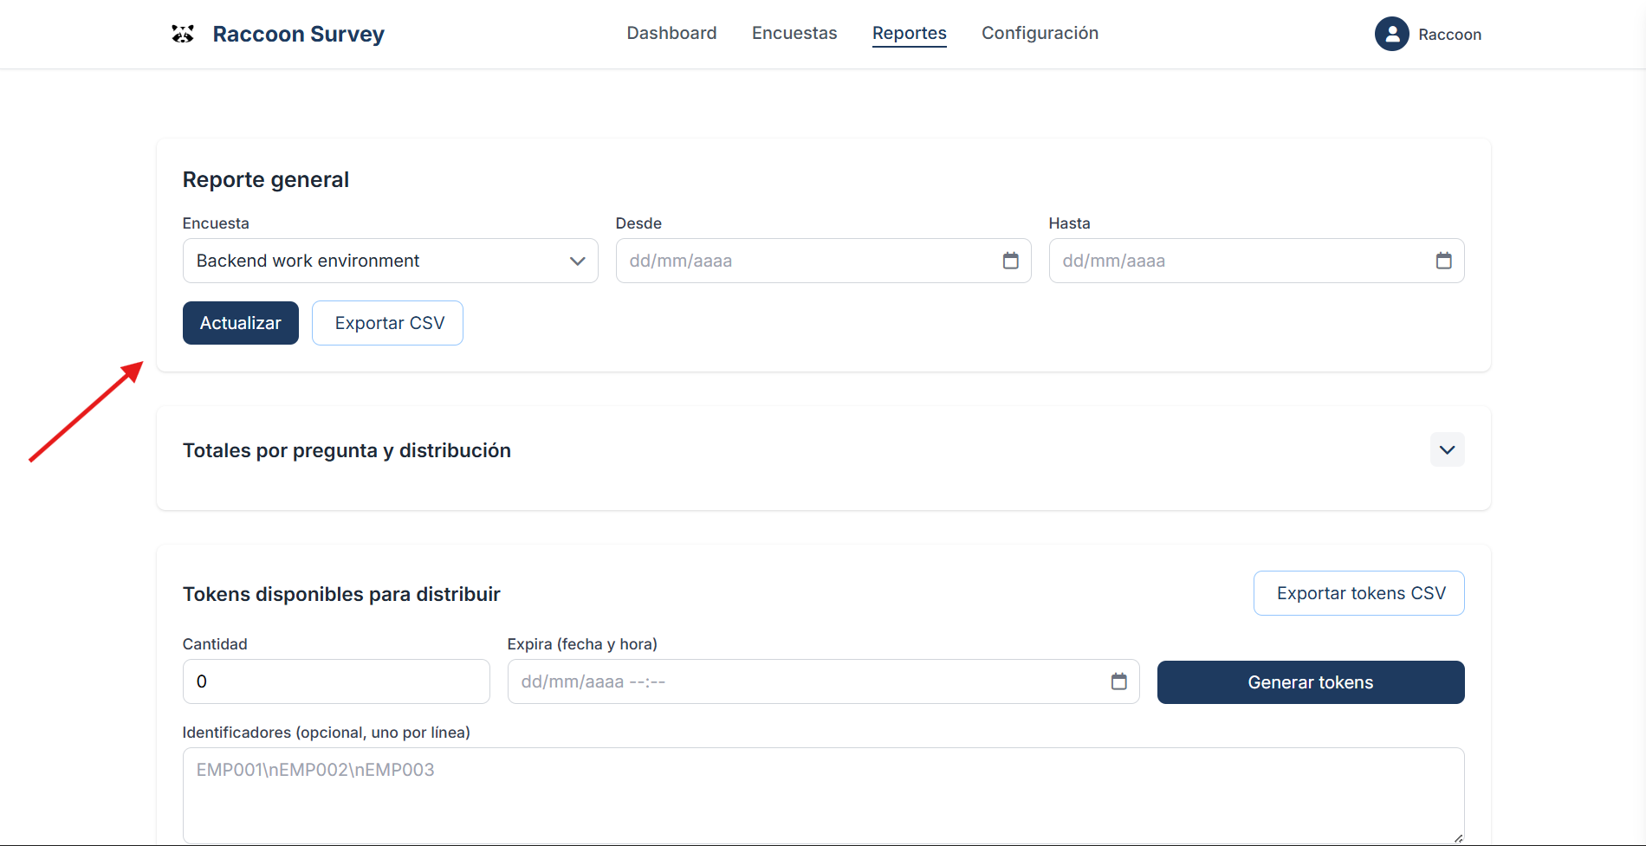
Task: Click Exportar tokens CSV button
Action: (1358, 593)
